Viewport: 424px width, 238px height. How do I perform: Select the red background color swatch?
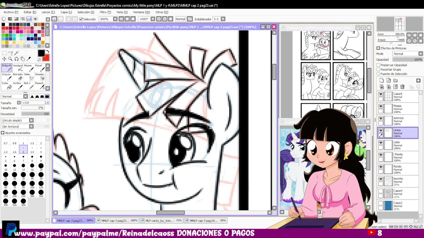click(x=46, y=59)
